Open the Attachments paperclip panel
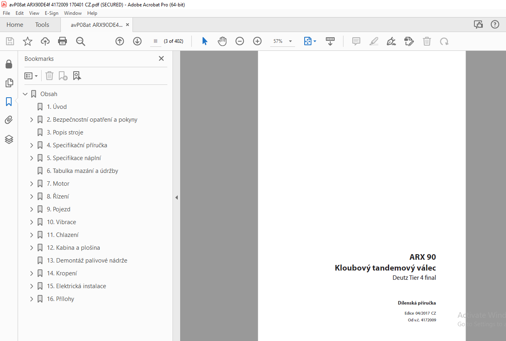The height and width of the screenshot is (341, 506). click(x=9, y=120)
